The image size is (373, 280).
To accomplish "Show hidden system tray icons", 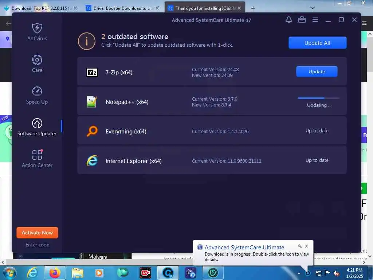I will coord(299,273).
